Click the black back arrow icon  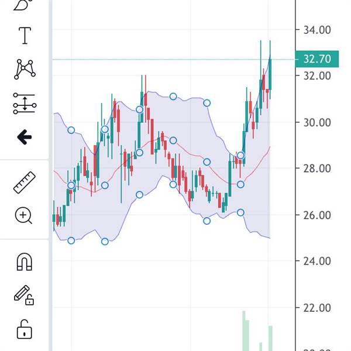point(25,137)
